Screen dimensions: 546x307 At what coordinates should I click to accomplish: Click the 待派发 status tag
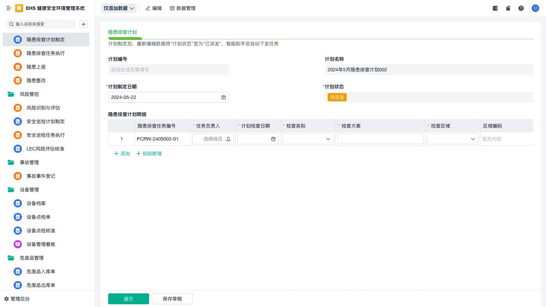pyautogui.click(x=337, y=97)
